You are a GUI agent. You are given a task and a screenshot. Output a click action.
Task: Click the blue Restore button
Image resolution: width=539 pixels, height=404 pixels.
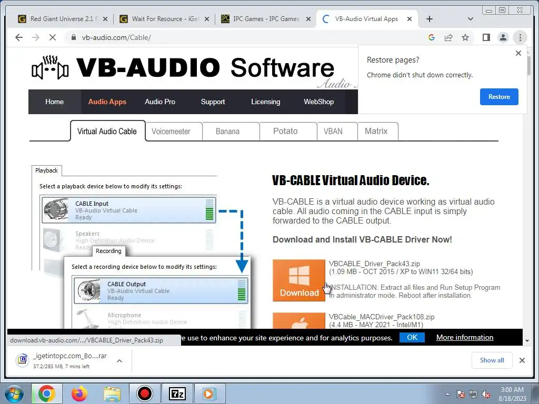(499, 97)
